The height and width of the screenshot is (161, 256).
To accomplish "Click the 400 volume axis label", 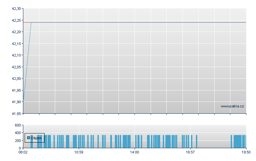I will 18,133.
